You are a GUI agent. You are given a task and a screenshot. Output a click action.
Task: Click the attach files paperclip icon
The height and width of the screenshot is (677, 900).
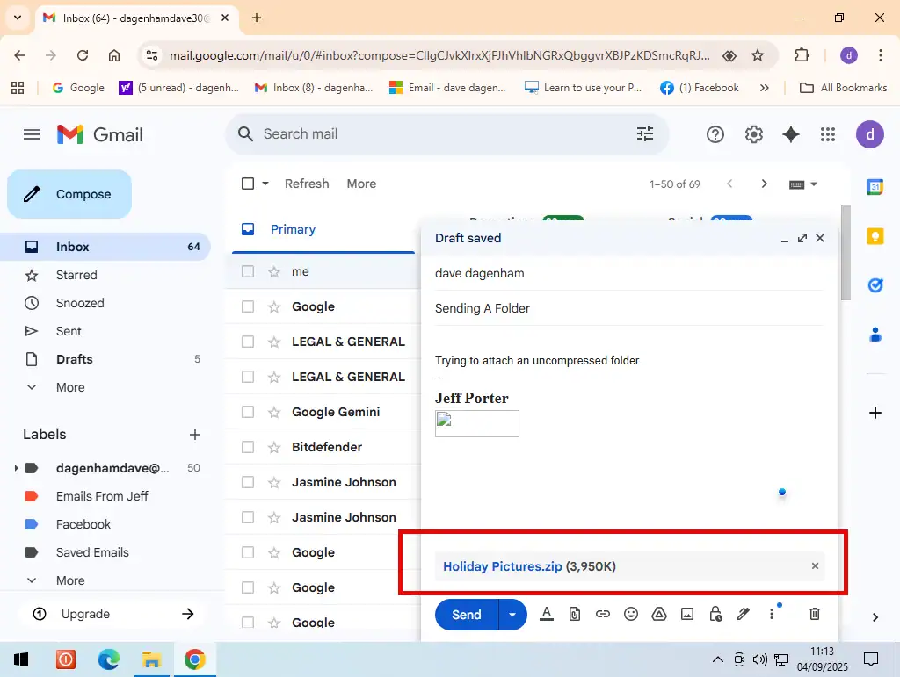click(x=574, y=615)
